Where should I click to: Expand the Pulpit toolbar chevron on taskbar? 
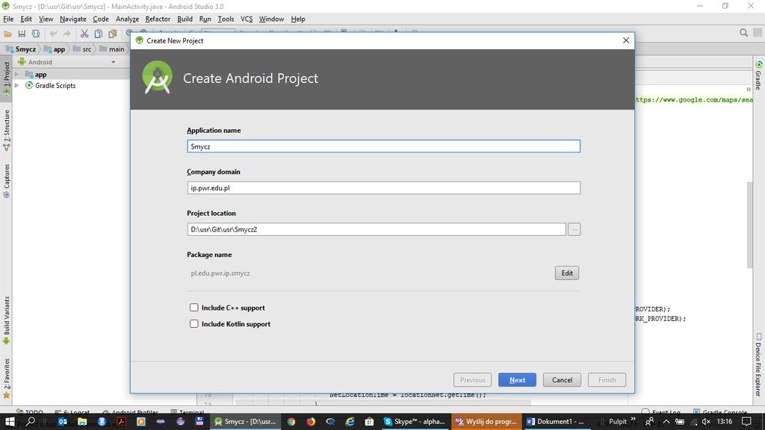pos(634,419)
